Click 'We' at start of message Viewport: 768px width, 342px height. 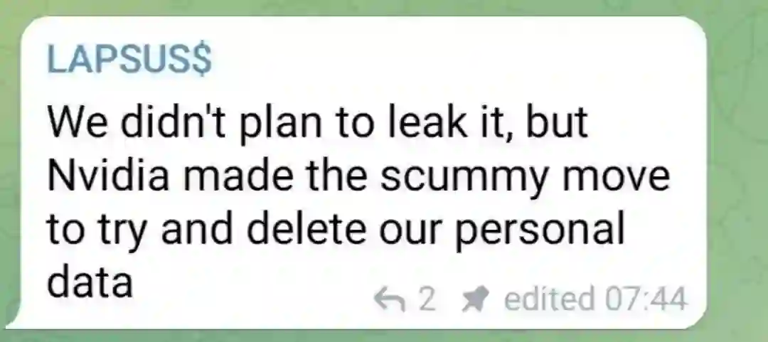coord(76,122)
